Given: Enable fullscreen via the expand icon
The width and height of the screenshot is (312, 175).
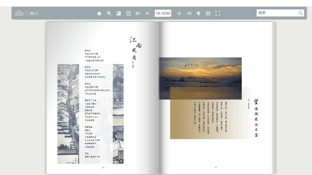Looking at the screenshot, I should (x=218, y=13).
